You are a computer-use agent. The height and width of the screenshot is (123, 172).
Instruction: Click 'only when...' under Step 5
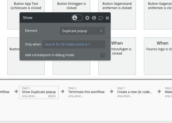click(x=29, y=96)
